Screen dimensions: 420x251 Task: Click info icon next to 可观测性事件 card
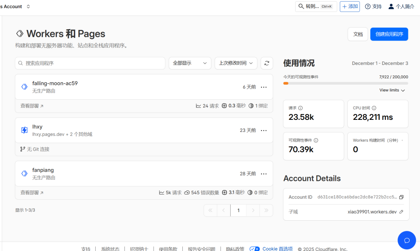tap(316, 140)
